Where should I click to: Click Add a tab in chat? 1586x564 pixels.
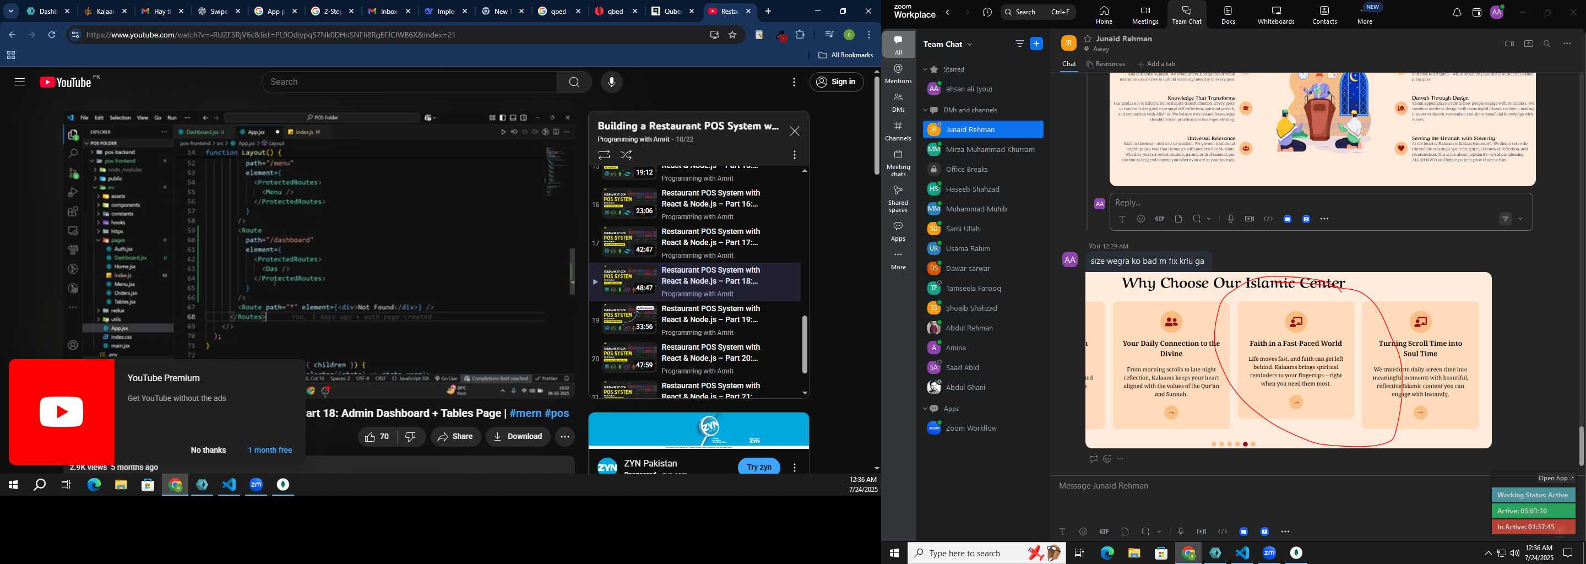(x=1156, y=64)
